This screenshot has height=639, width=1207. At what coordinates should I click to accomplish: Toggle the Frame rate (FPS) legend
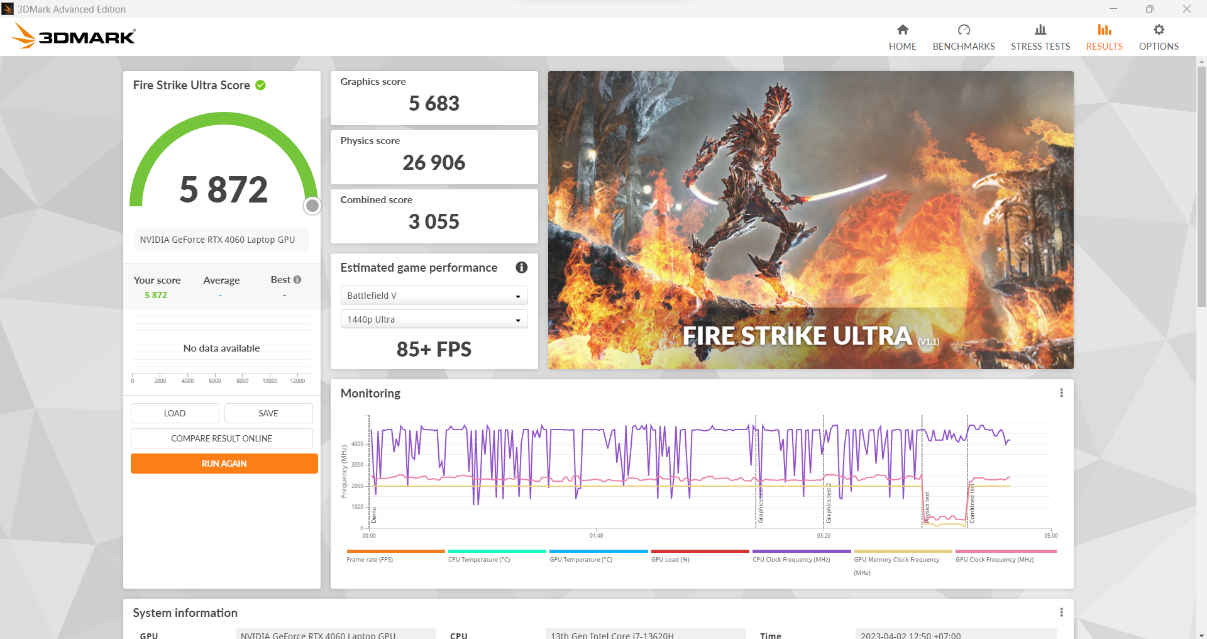point(370,559)
